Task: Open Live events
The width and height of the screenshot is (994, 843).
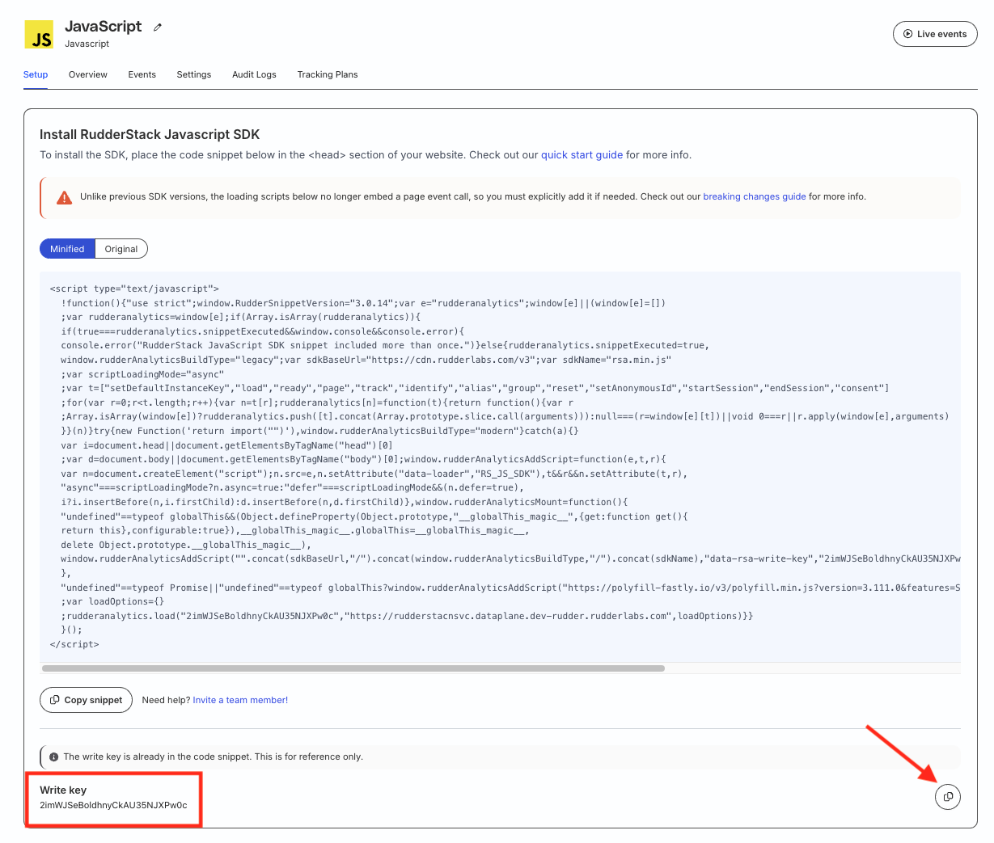Action: 935,34
